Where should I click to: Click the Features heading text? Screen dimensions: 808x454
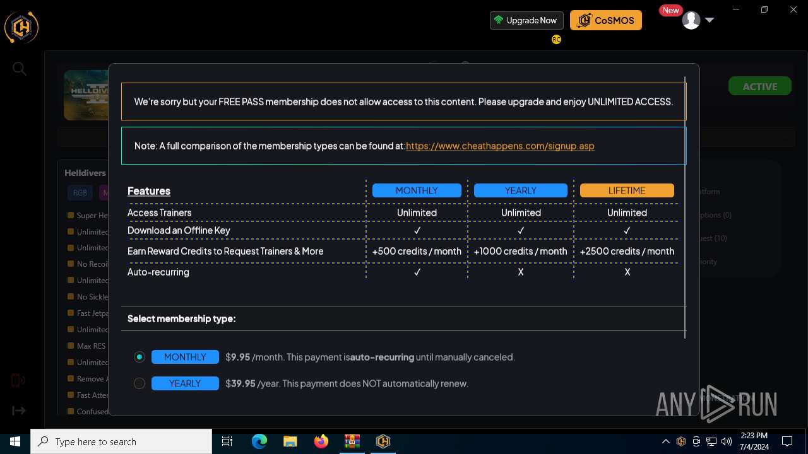coord(149,191)
